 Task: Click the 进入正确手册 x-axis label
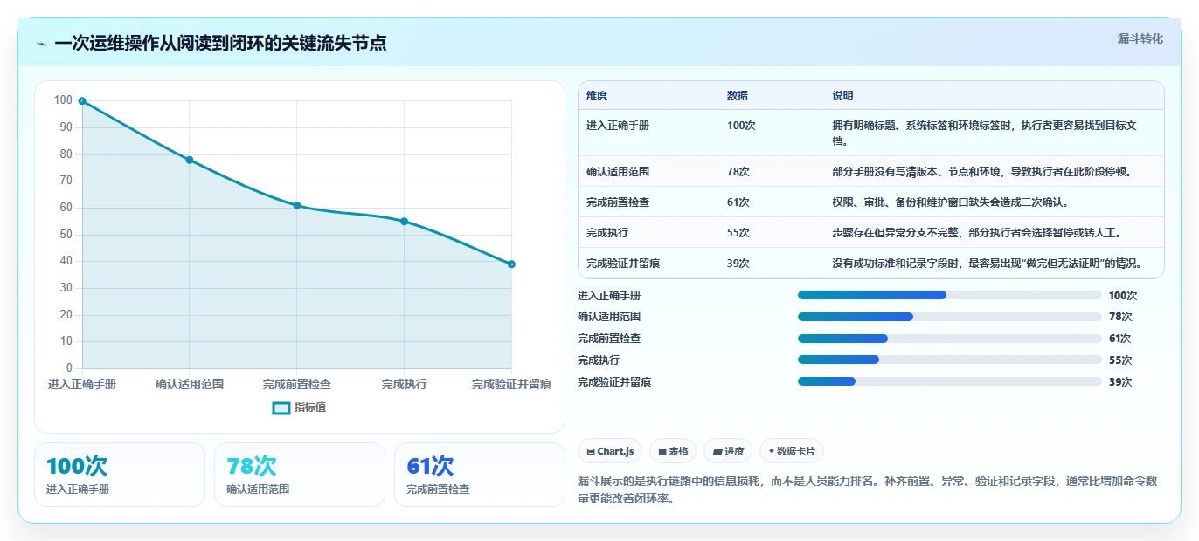[82, 384]
